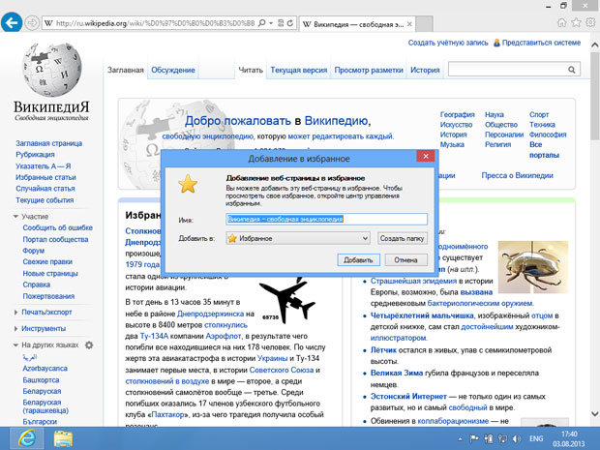Expand the Инструменты sidebar section
600x450 pixels.
coord(15,329)
